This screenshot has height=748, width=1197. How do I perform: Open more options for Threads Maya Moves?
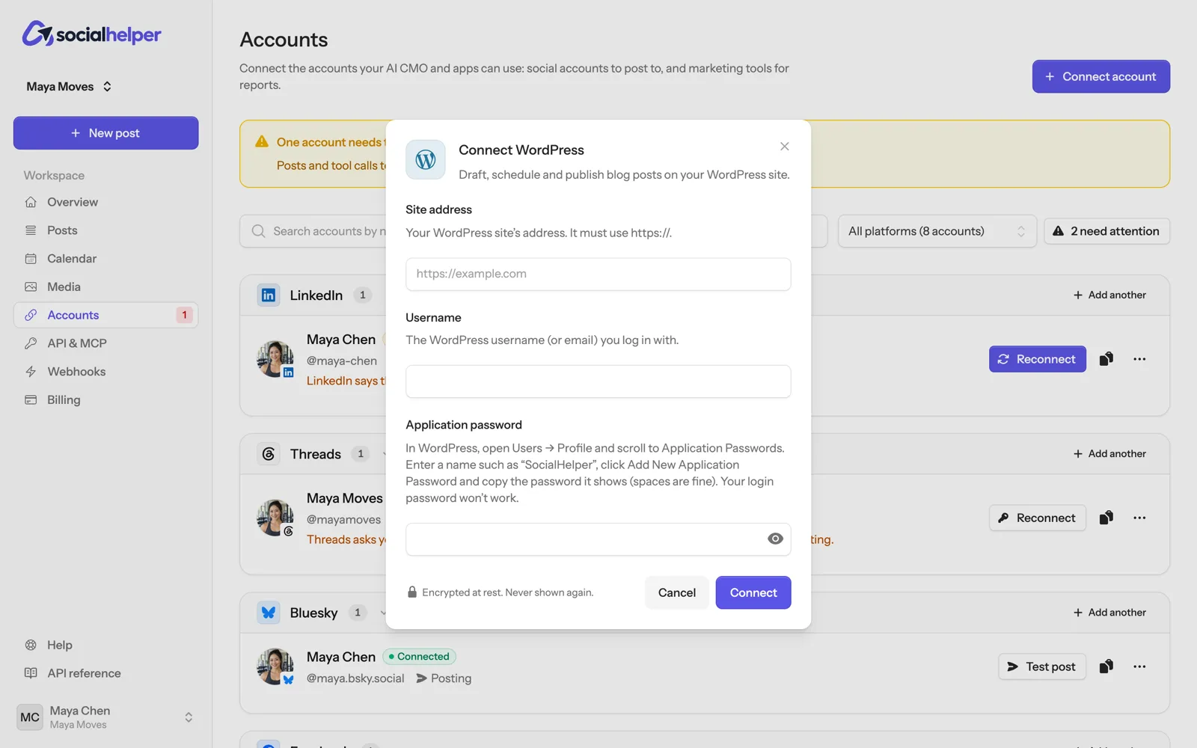point(1139,518)
